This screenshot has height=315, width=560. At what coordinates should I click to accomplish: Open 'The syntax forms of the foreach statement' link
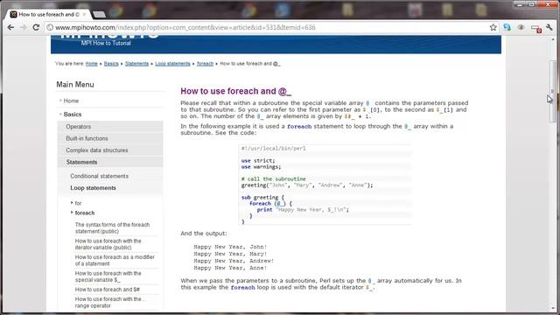pos(112,227)
